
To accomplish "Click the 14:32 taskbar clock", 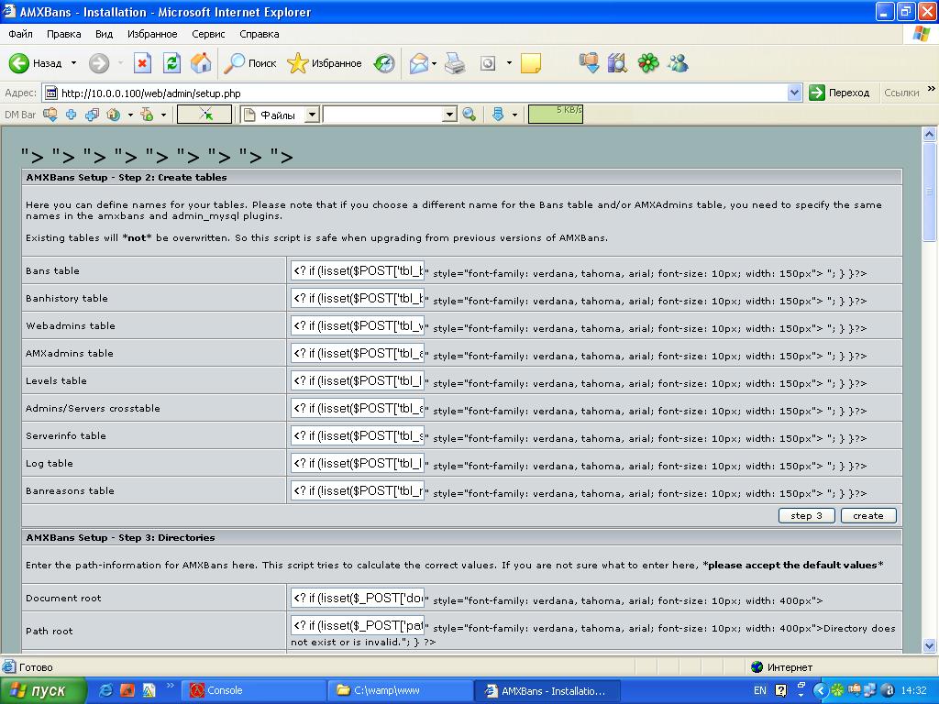I will tap(913, 690).
